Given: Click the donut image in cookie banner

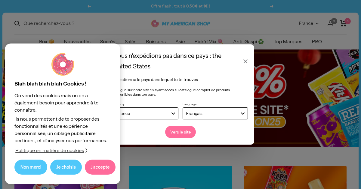Looking at the screenshot, I should [x=63, y=64].
